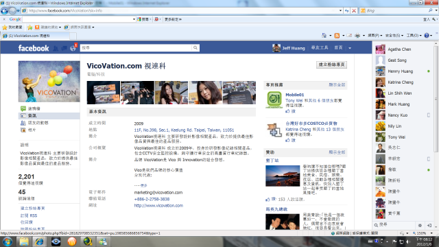Click the Mobile01 page link

294,95
